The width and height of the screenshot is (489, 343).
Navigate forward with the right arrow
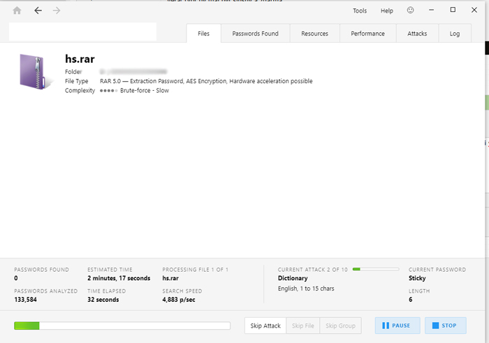coord(57,10)
